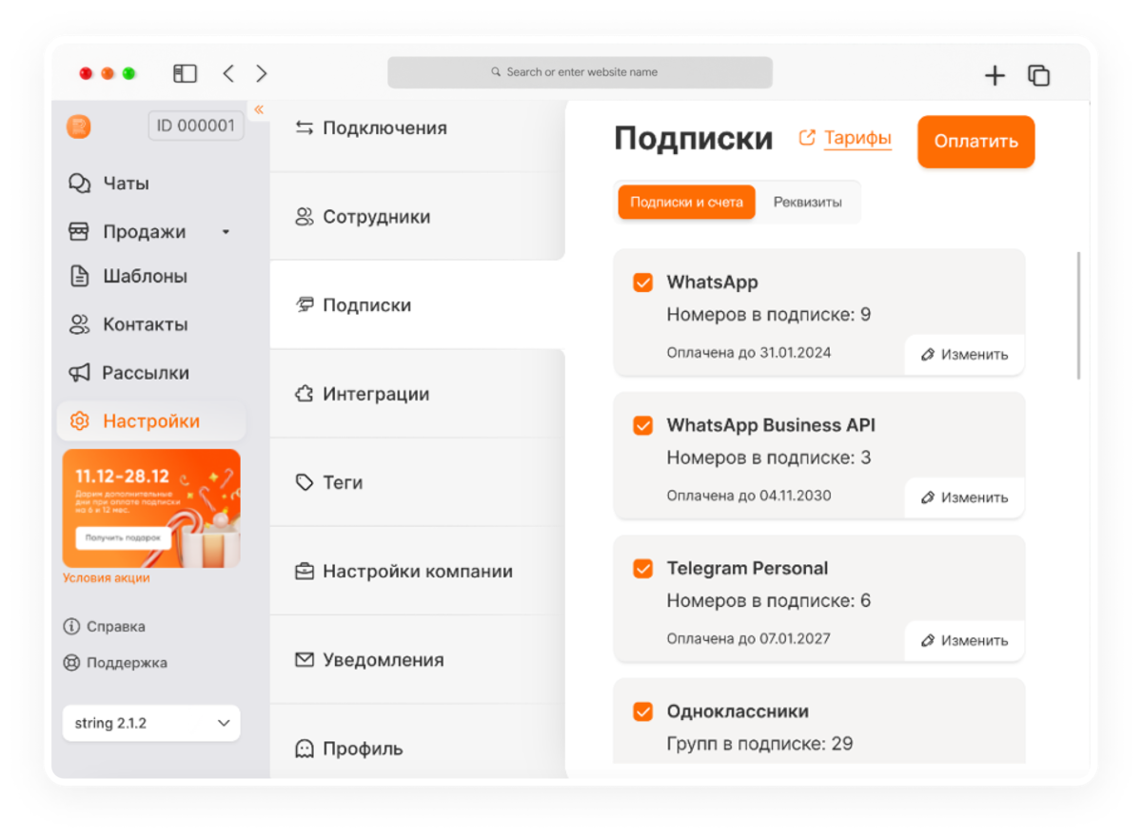
Task: Open Справка help link
Action: (x=104, y=627)
